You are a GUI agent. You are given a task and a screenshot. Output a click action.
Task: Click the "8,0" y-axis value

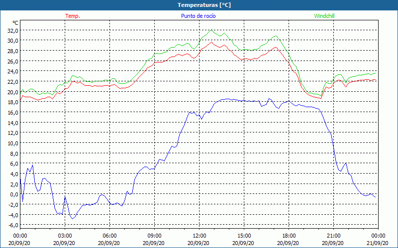click(14, 154)
